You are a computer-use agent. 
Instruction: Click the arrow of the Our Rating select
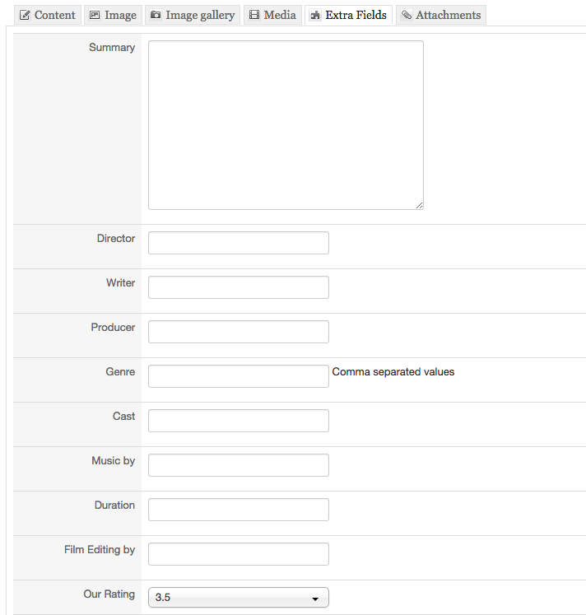click(314, 599)
